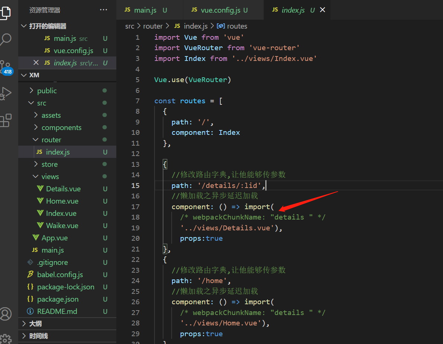Image resolution: width=443 pixels, height=344 pixels.
Task: Click braces icon beside package-lock.json
Action: point(30,287)
